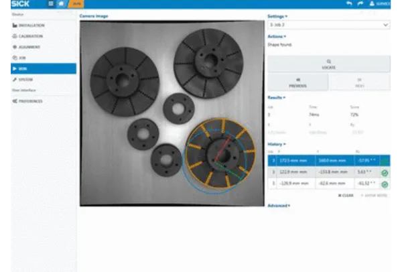The width and height of the screenshot is (402, 272).
Task: Click the 72% score value in Results
Action: tap(354, 115)
